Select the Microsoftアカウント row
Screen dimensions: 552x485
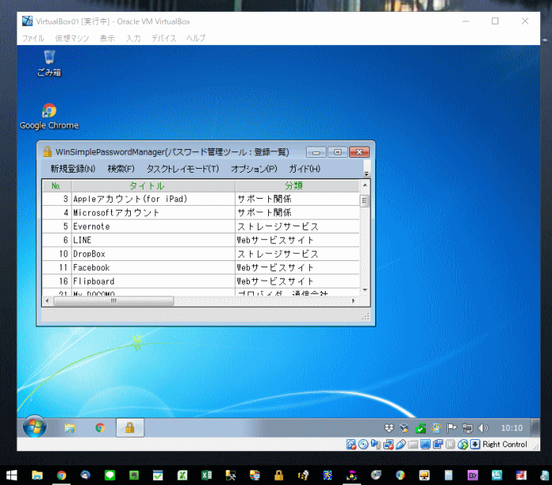click(200, 213)
